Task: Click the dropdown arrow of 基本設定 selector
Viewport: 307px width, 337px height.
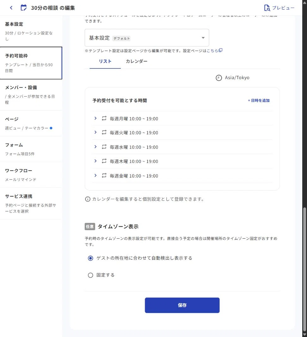Action: point(203,38)
